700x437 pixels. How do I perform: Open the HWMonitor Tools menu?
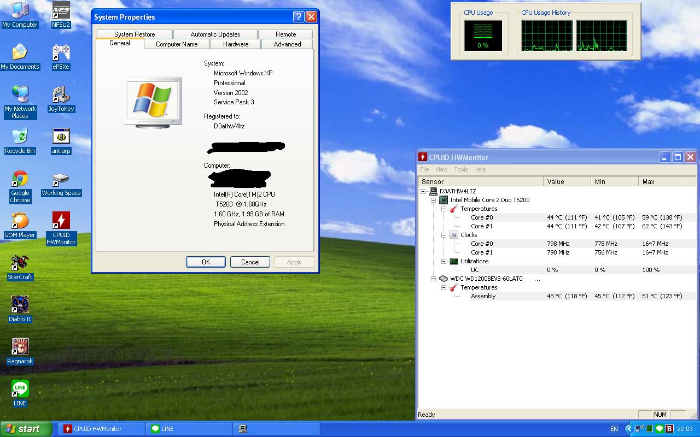[461, 169]
